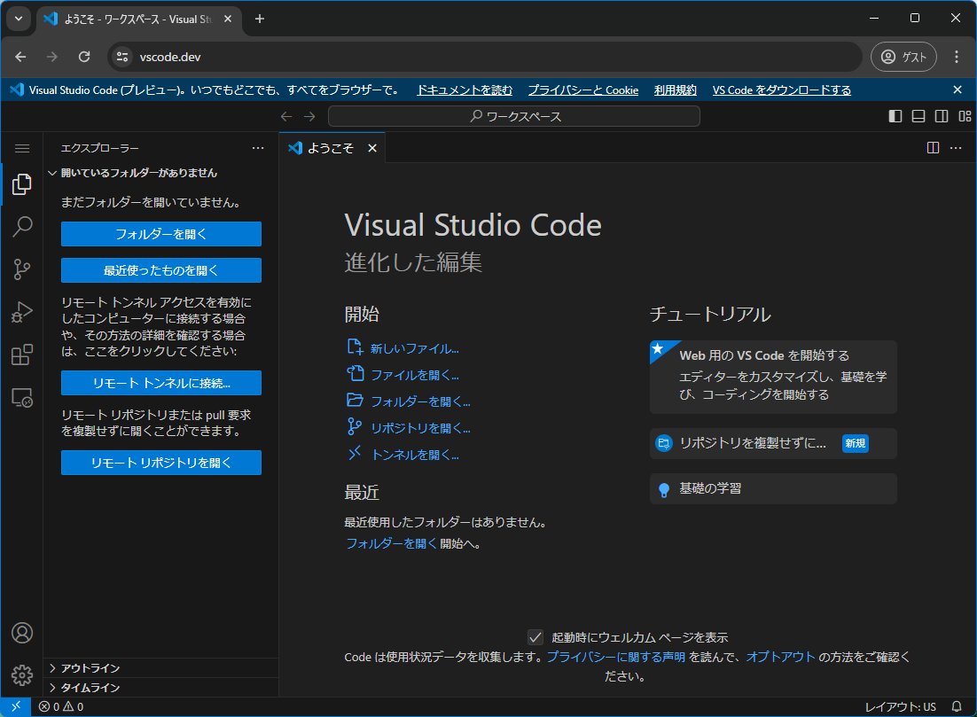This screenshot has height=717, width=977.
Task: Click the Remote Explorer icon
Action: [x=22, y=397]
